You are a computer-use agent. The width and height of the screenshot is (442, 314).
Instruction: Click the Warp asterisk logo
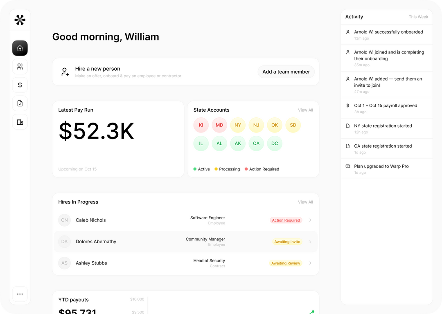coord(20,19)
